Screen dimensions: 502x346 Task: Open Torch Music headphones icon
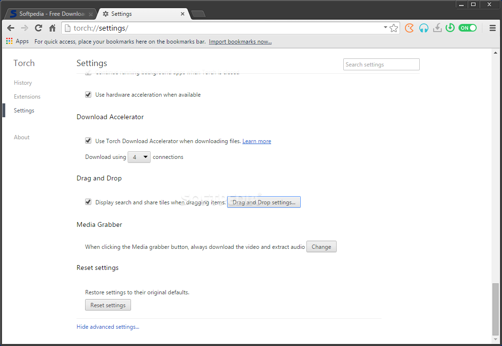click(423, 28)
